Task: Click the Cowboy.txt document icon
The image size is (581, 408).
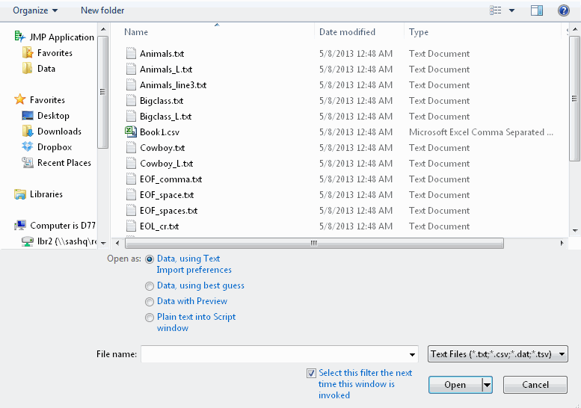Action: coord(131,147)
